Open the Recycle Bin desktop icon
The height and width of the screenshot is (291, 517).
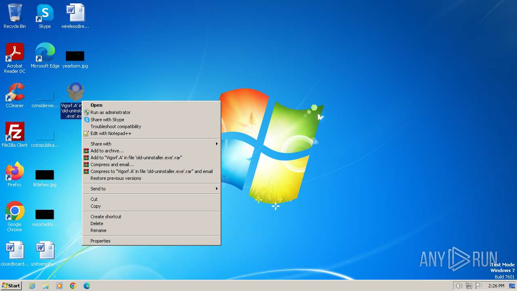point(15,16)
